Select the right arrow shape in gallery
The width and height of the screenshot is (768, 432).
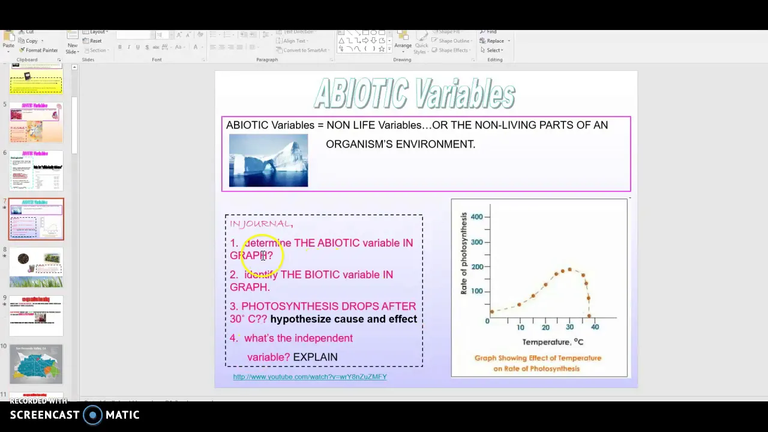click(365, 41)
